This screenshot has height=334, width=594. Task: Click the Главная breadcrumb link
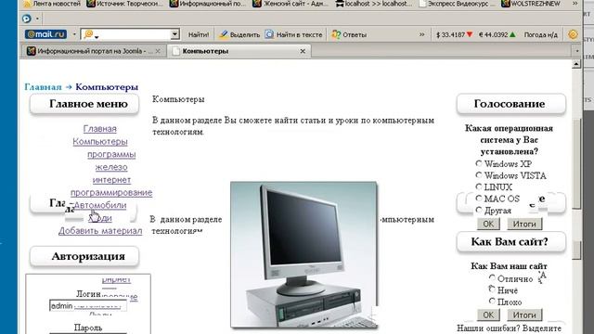(43, 86)
